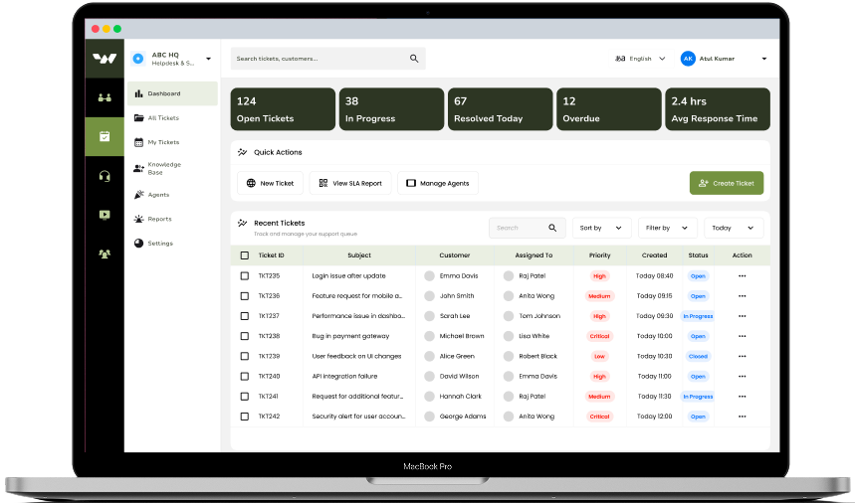Viewport: 855px width, 504px height.
Task: Open Knowledge Base in the side menu
Action: tap(172, 168)
